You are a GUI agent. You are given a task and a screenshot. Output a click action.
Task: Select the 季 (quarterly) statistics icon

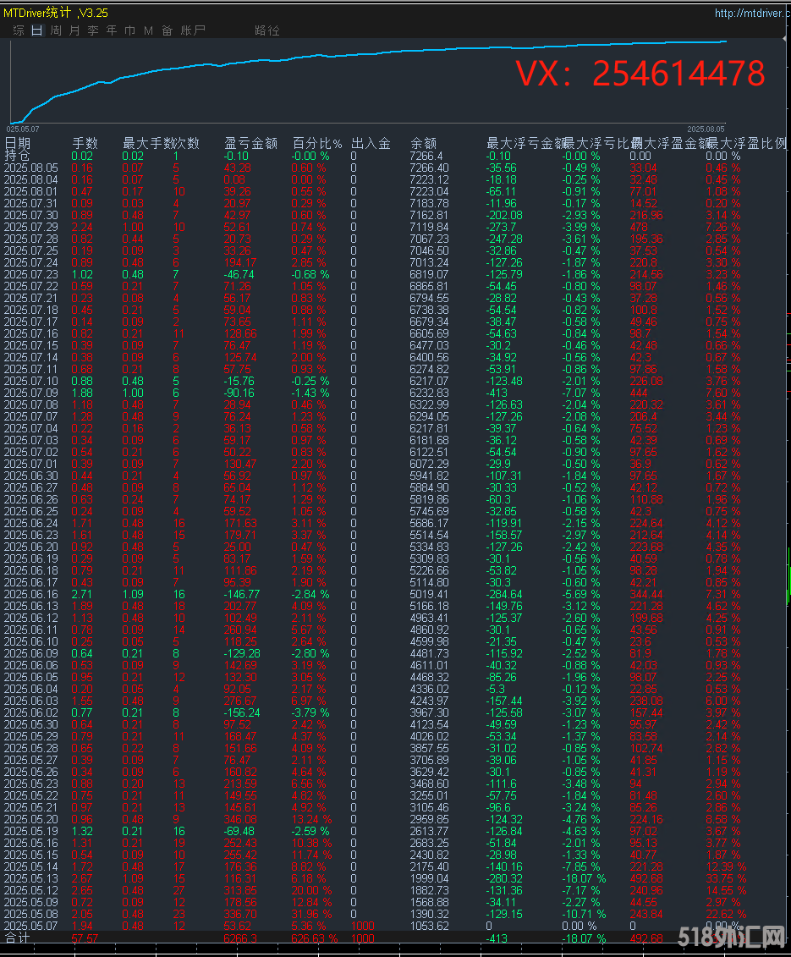(x=91, y=30)
